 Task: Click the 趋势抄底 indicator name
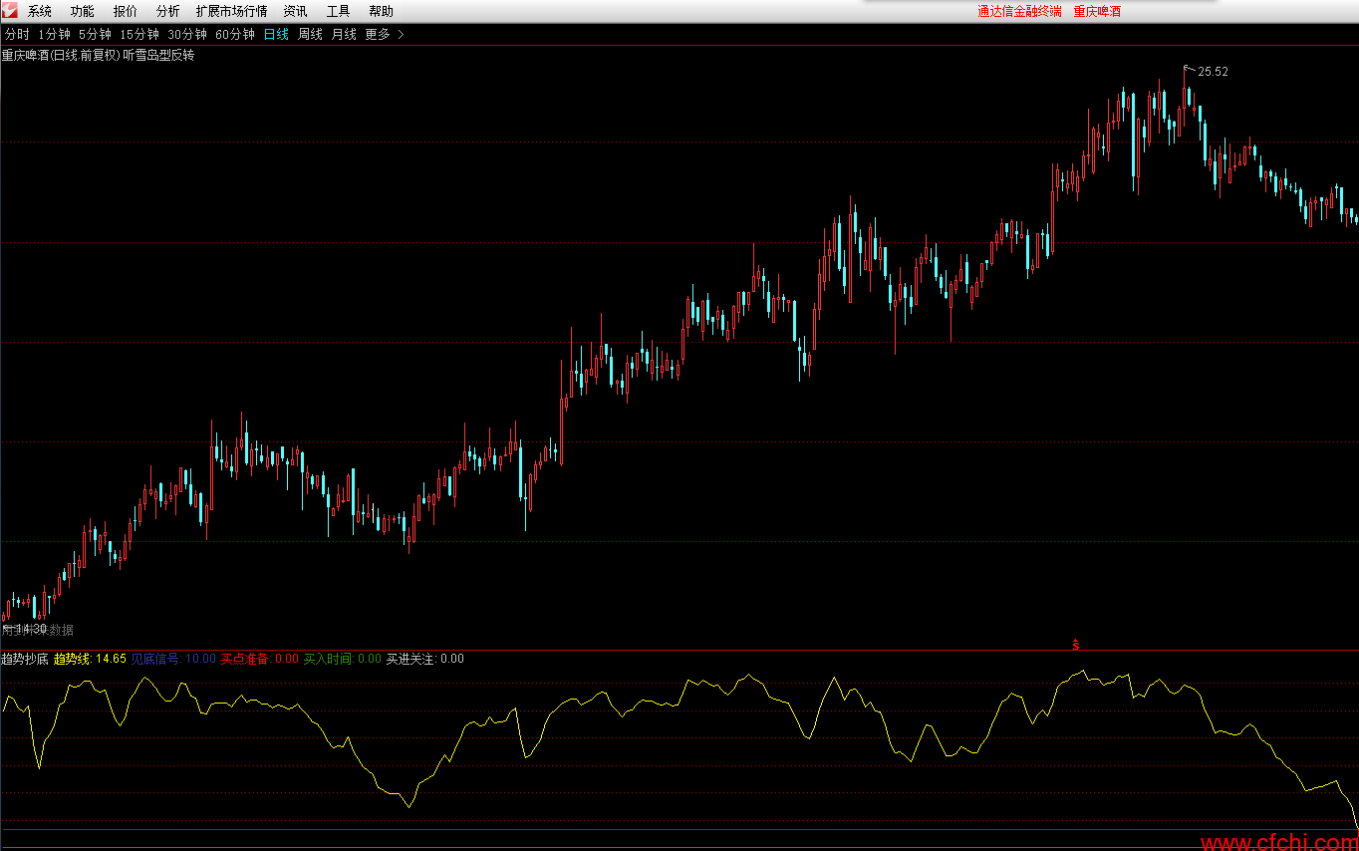[x=24, y=659]
